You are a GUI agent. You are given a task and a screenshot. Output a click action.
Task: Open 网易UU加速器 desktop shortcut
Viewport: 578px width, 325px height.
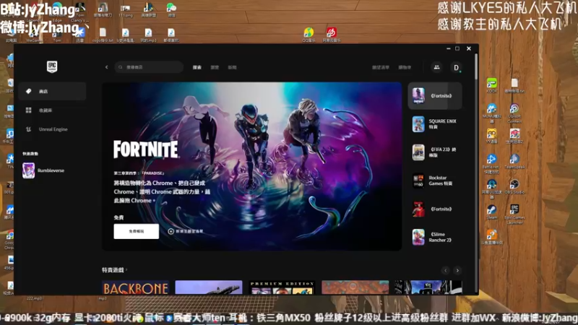coord(492,188)
